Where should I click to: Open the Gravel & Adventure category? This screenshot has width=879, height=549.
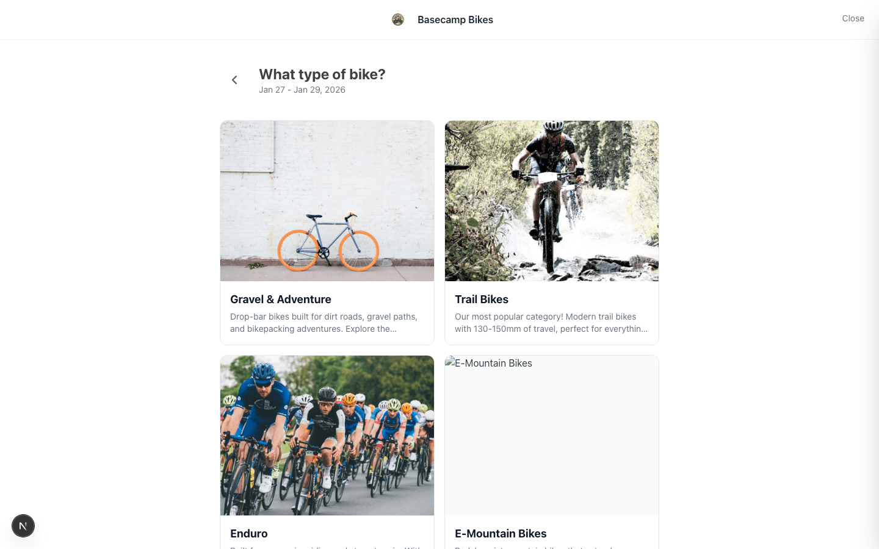(327, 232)
